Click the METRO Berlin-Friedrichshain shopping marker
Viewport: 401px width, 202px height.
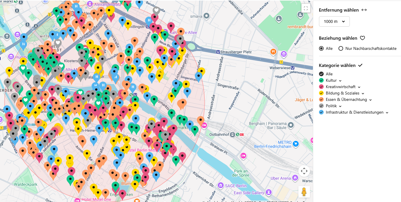click(296, 143)
